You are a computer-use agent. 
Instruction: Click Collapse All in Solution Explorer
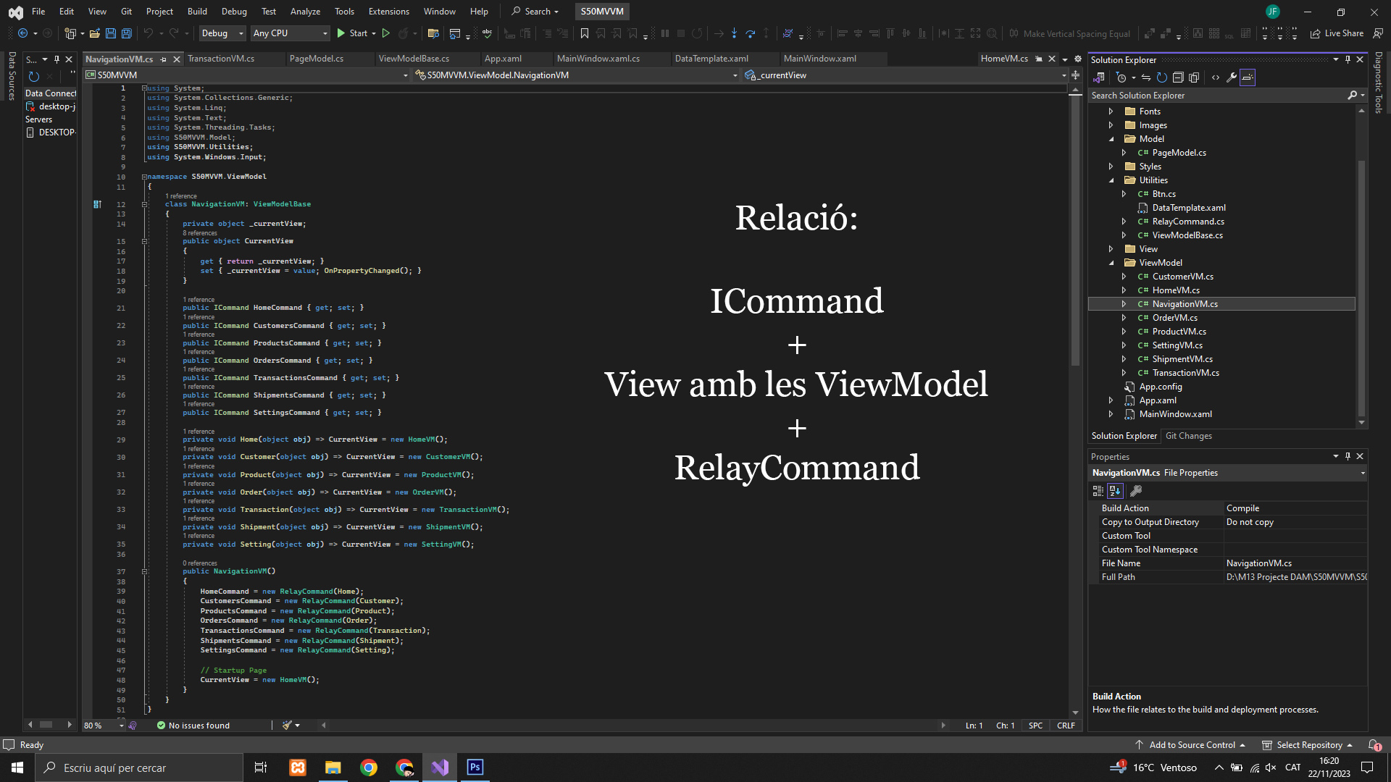click(1178, 77)
